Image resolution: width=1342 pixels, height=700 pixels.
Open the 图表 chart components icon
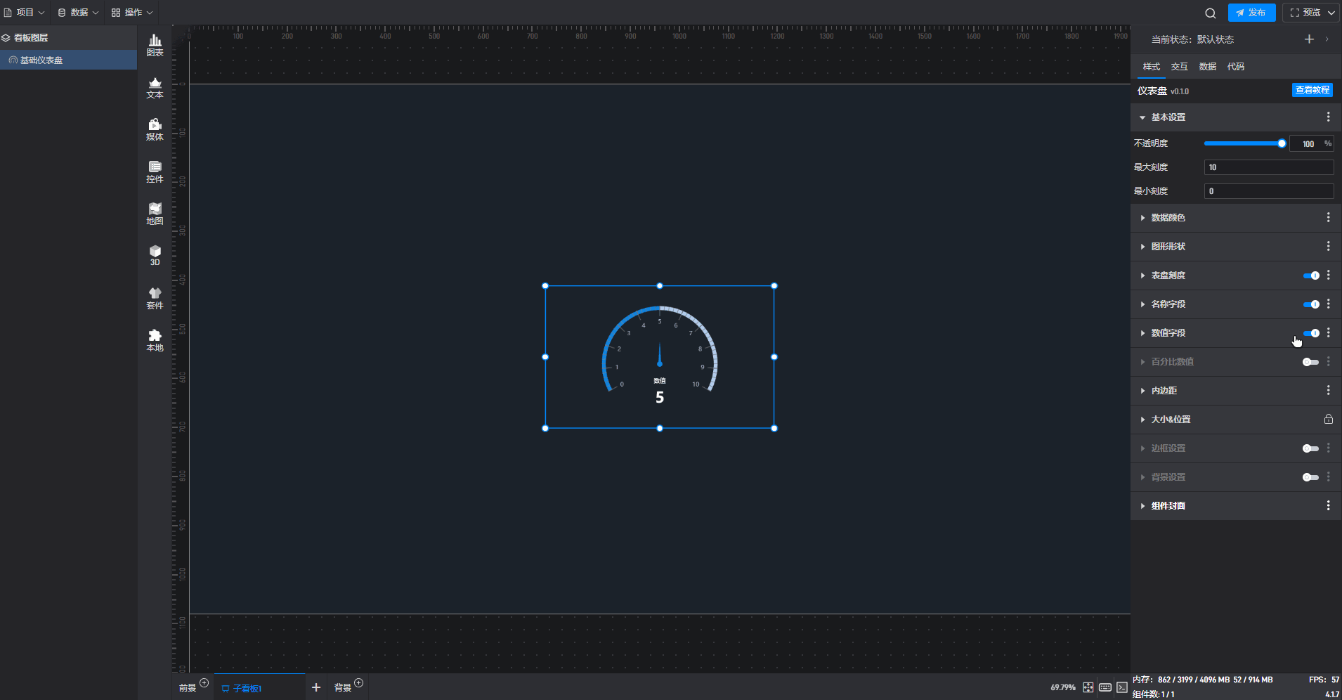155,45
